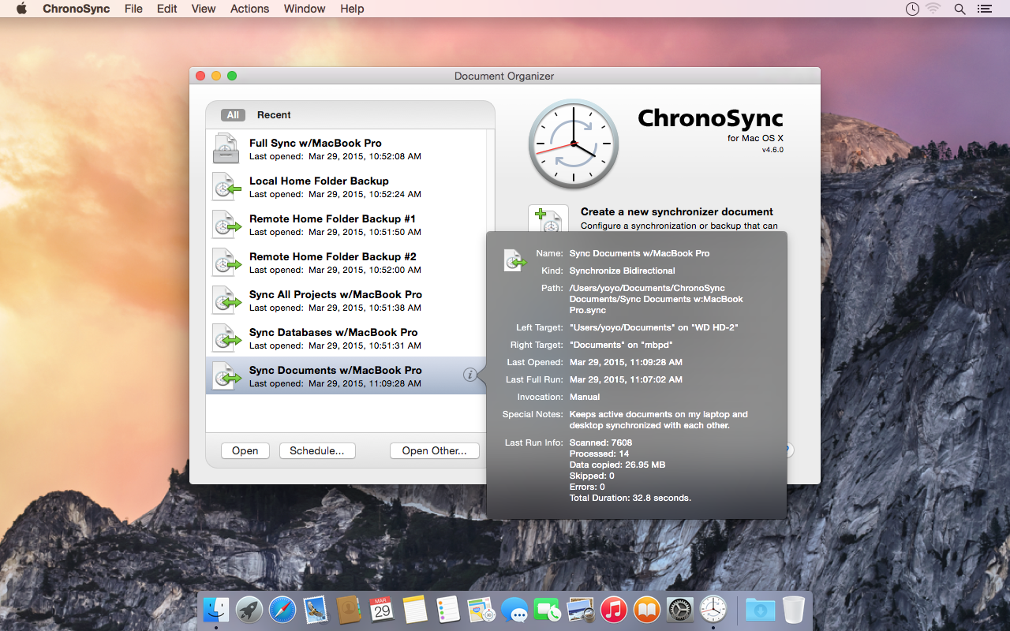The width and height of the screenshot is (1010, 631).
Task: Click the Schedule... button
Action: pos(317,450)
